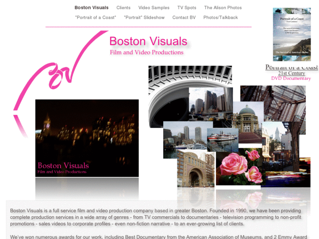Image resolution: width=319 pixels, height=239 pixels.
Task: Click the 21st Century link
Action: coord(291,73)
